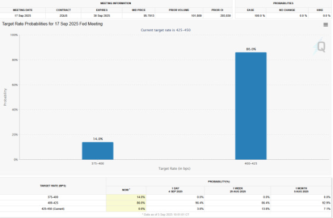Click the '1 WEEK' column header

coord(238,190)
